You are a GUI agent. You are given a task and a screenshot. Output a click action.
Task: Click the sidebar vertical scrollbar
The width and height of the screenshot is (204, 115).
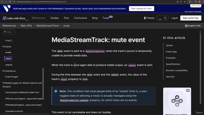click(x=43, y=84)
